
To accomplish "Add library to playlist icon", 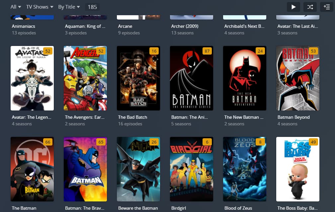I will point(327,7).
